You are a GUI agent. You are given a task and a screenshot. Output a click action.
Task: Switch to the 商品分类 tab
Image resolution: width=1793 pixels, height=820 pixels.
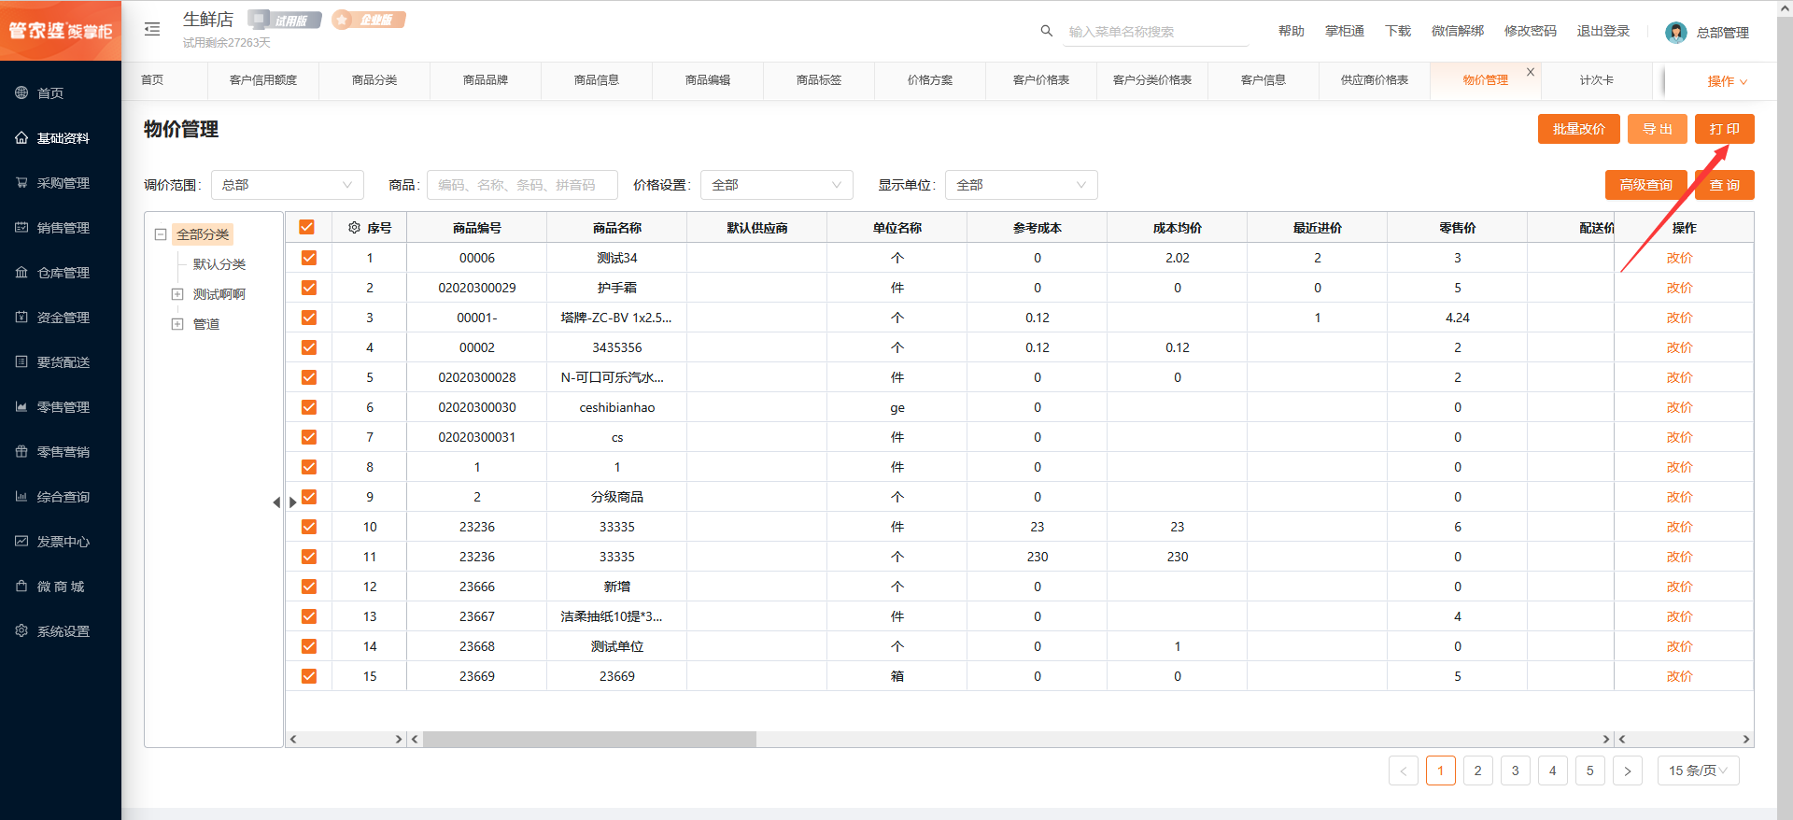(374, 80)
